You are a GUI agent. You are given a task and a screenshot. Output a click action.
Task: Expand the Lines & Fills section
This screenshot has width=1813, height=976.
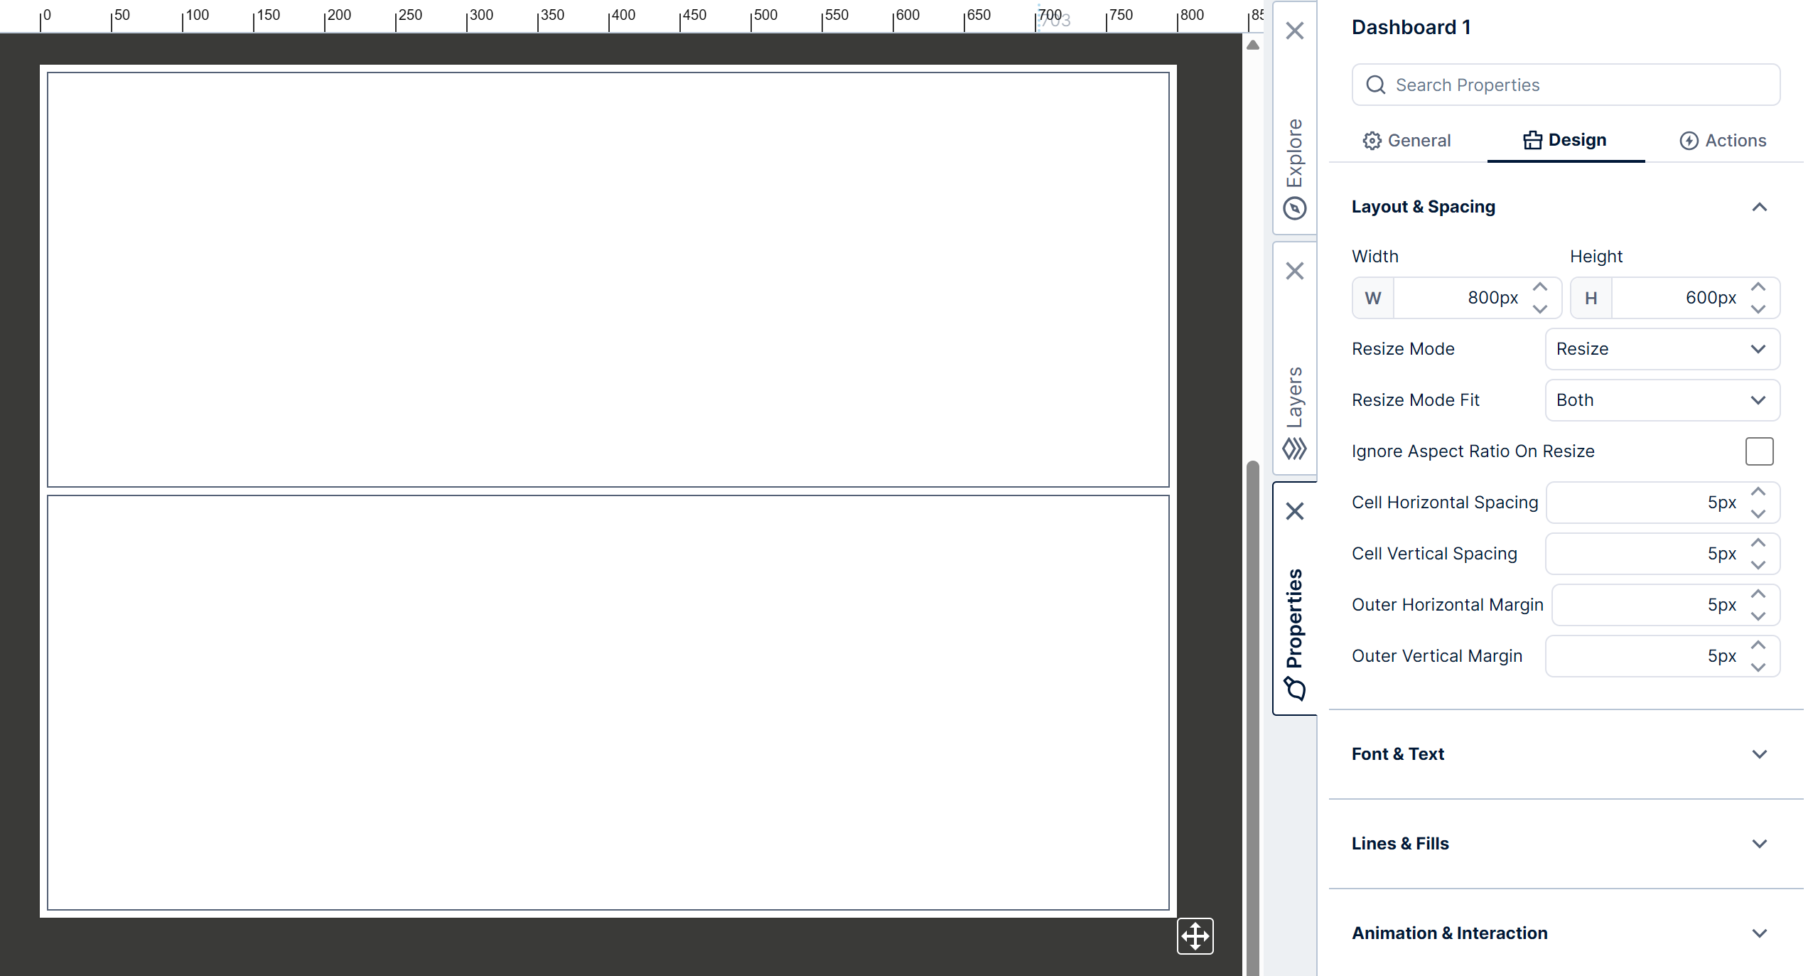pyautogui.click(x=1760, y=844)
